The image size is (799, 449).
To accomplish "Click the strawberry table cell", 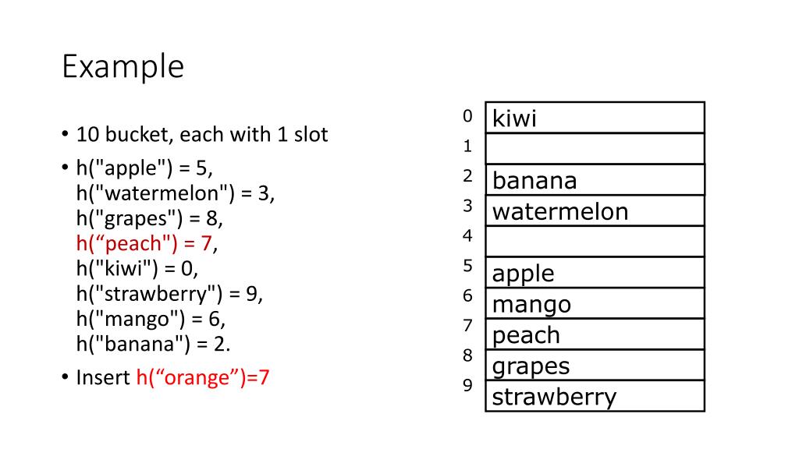I will (595, 396).
